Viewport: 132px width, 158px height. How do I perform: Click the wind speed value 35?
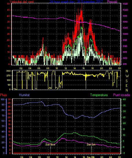pyautogui.click(x=8, y=22)
